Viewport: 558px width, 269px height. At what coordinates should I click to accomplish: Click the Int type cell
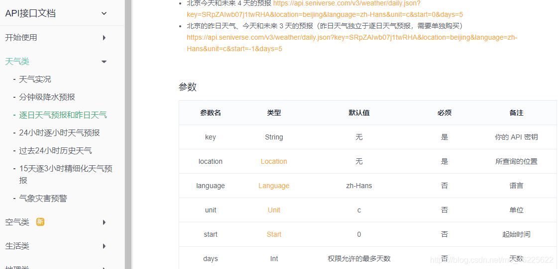[274, 259]
